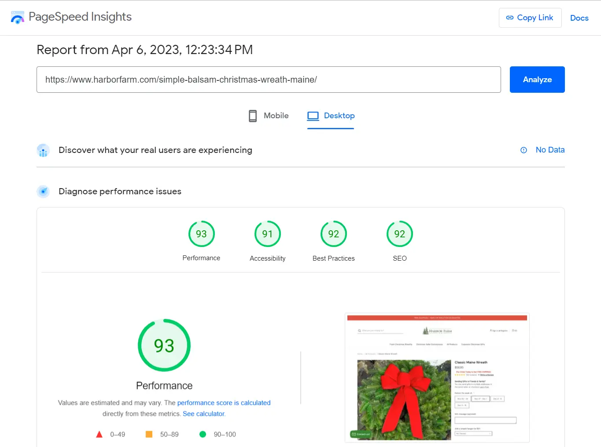The width and height of the screenshot is (601, 447).
Task: Open the Docs link
Action: click(x=579, y=18)
